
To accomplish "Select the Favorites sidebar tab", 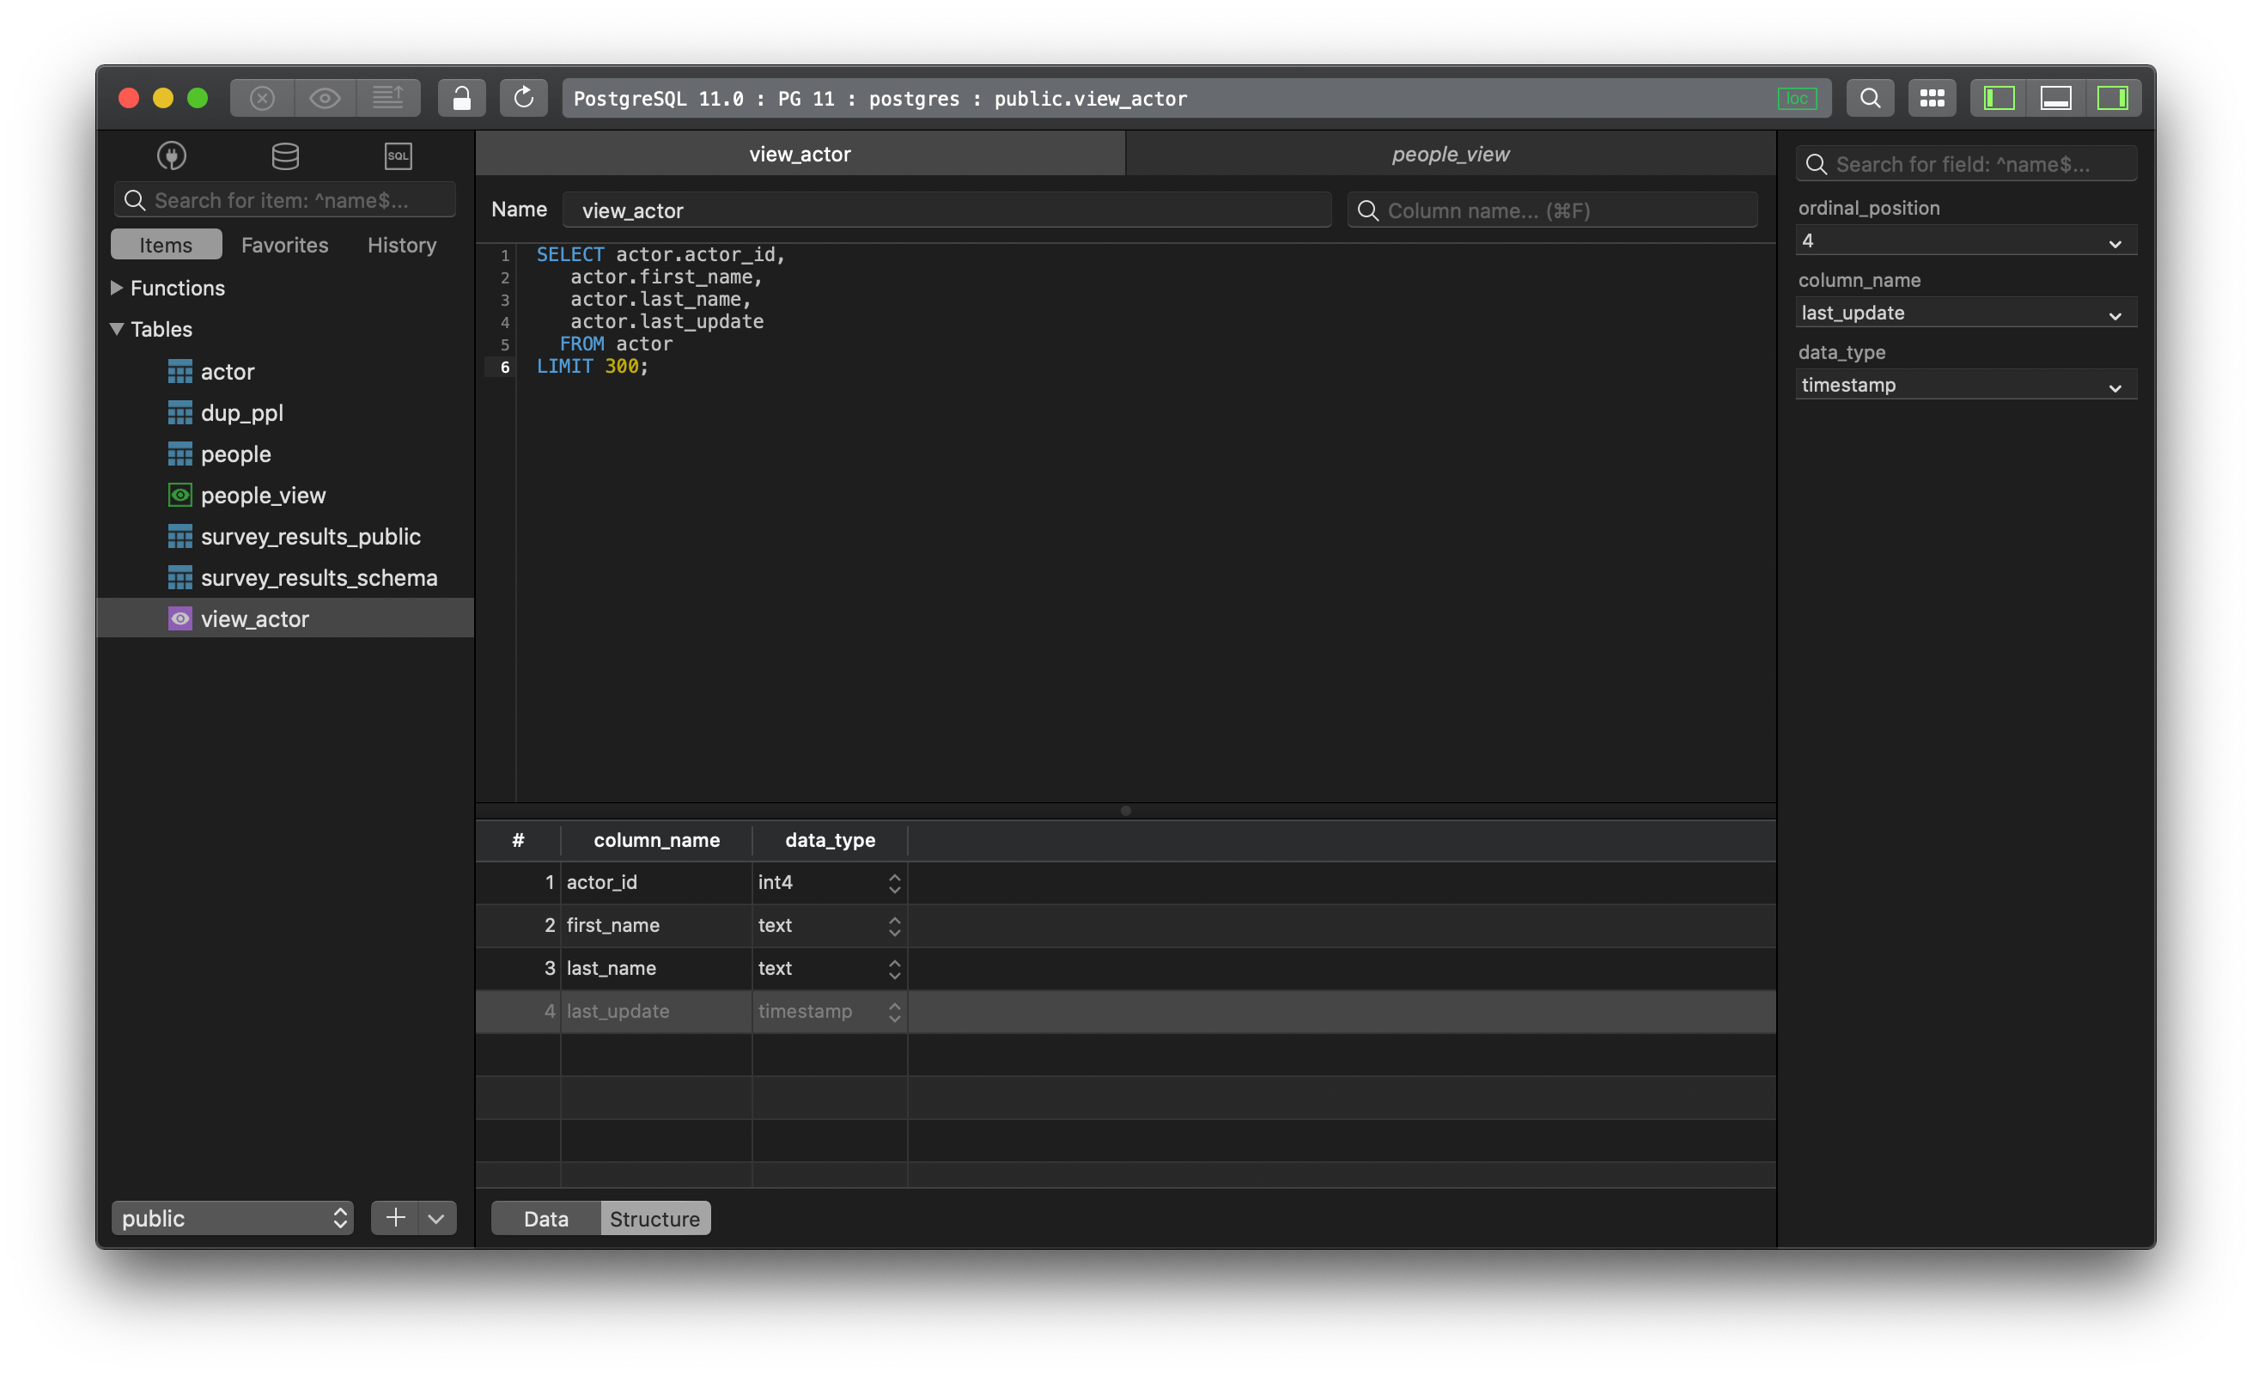I will tap(284, 245).
